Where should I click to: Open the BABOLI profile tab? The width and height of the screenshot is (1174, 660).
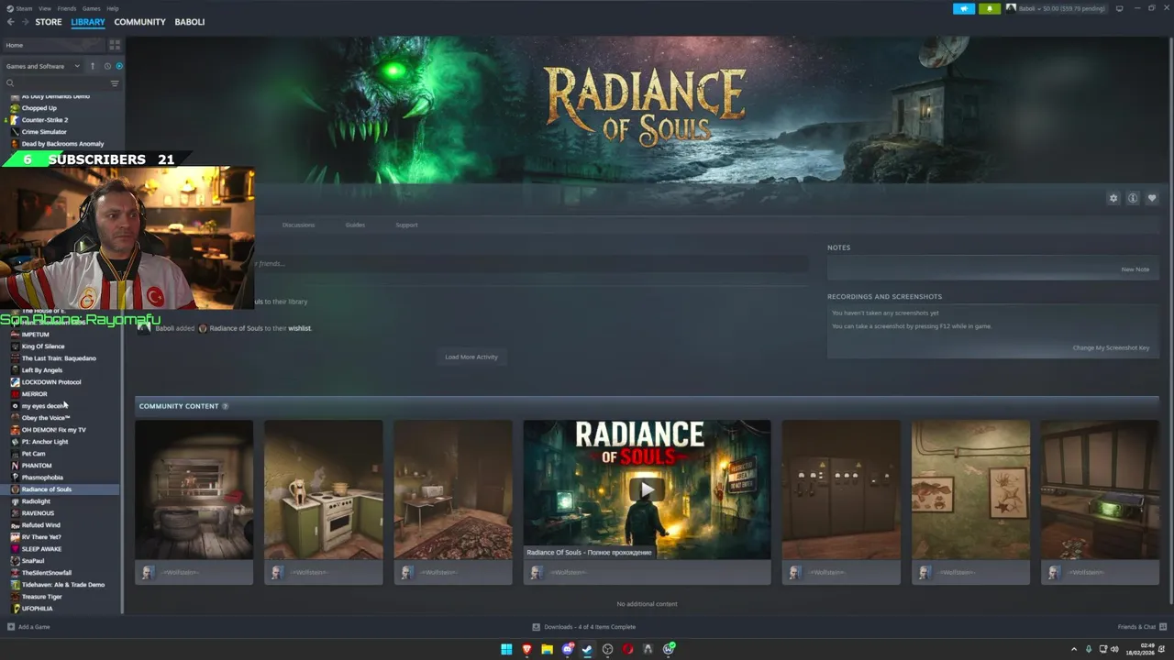coord(190,22)
